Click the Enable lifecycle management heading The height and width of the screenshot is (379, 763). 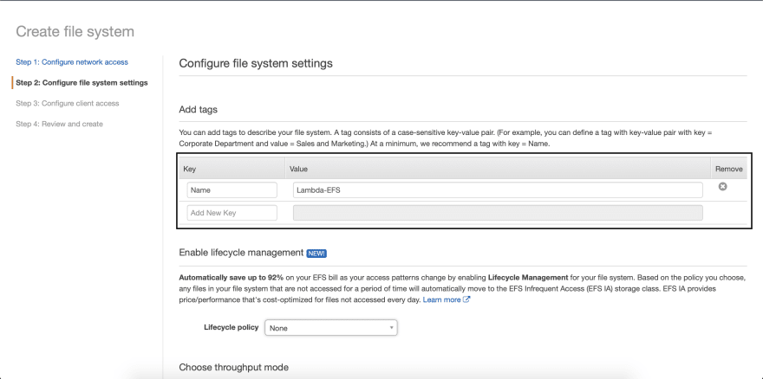click(241, 253)
